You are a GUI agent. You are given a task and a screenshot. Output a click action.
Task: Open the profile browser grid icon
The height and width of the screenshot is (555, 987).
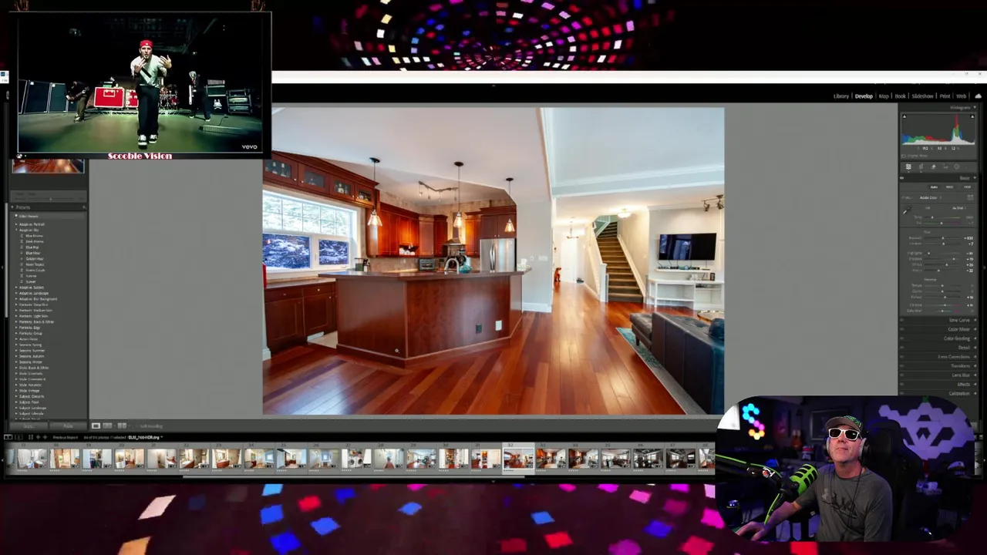click(x=970, y=197)
